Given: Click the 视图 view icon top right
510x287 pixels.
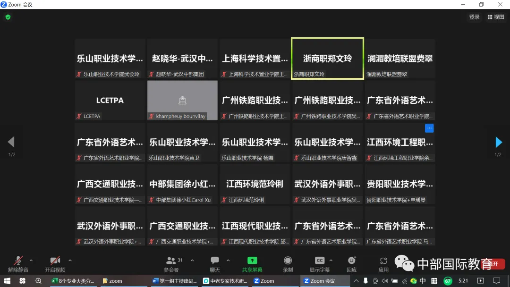Looking at the screenshot, I should click(x=495, y=16).
